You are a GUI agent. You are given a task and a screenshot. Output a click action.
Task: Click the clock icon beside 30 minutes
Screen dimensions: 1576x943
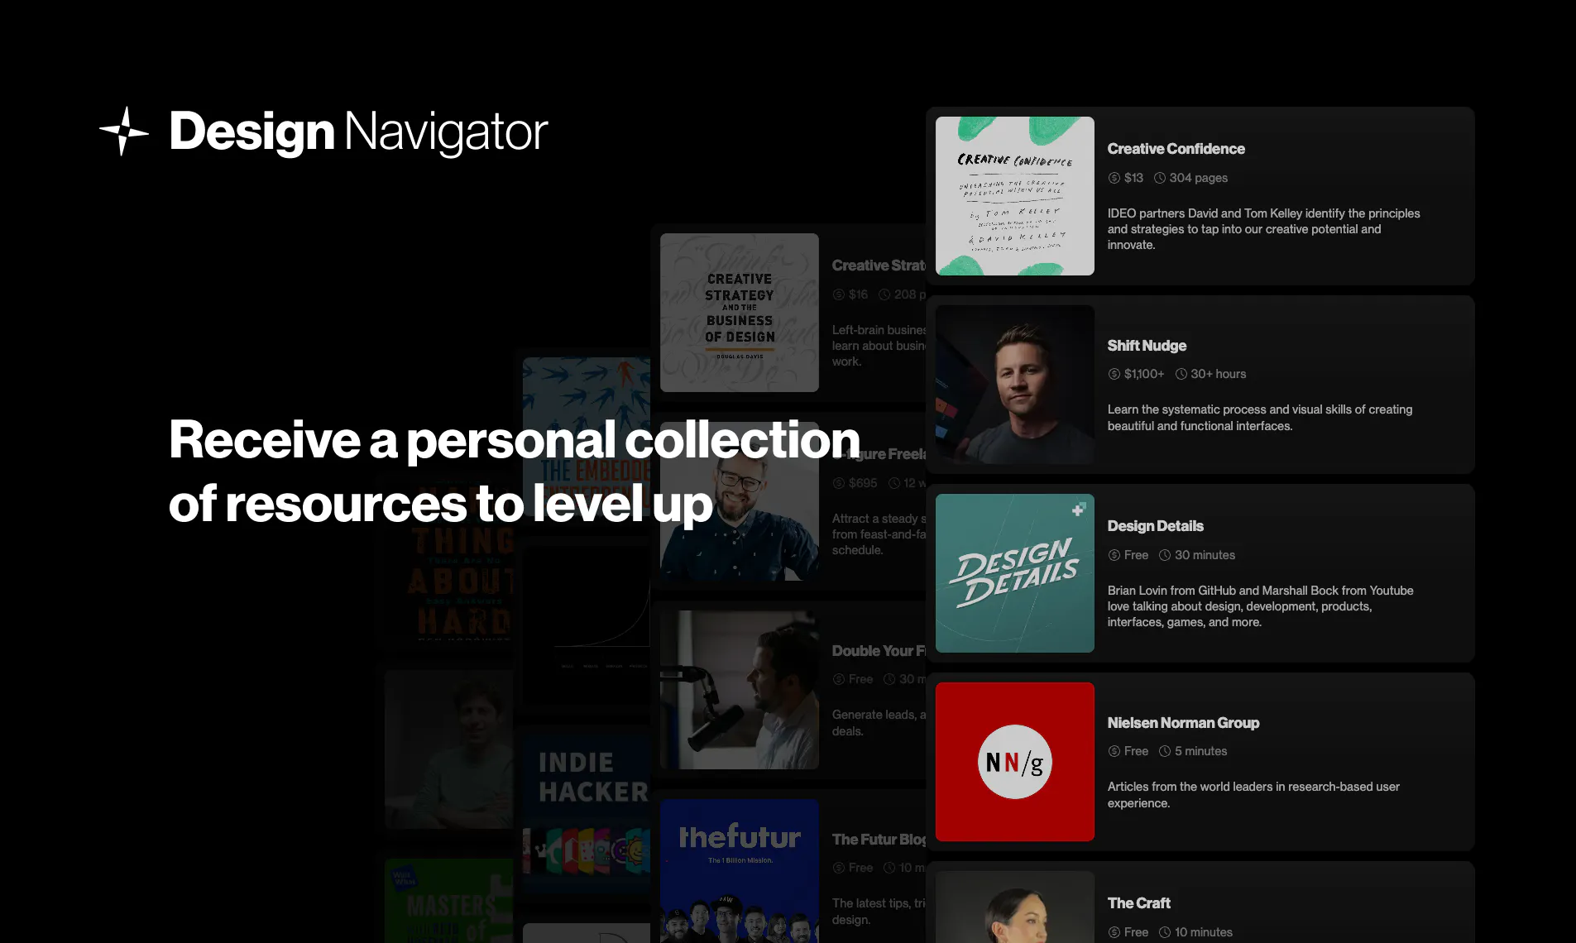tap(1164, 555)
